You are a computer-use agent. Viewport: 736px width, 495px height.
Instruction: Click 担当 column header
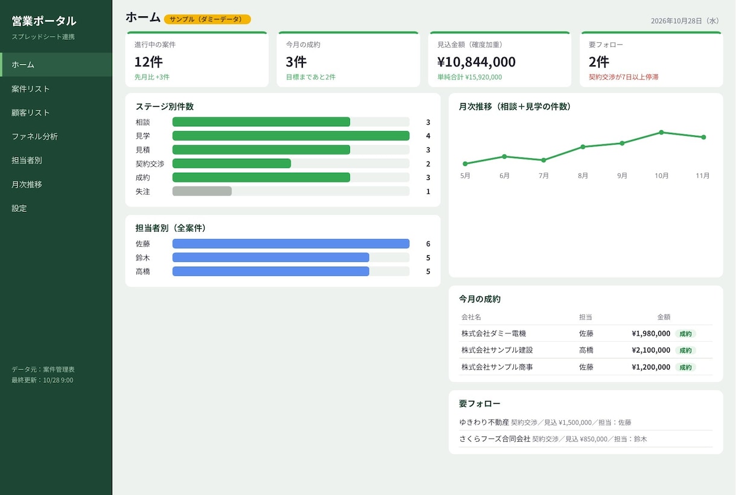point(585,317)
